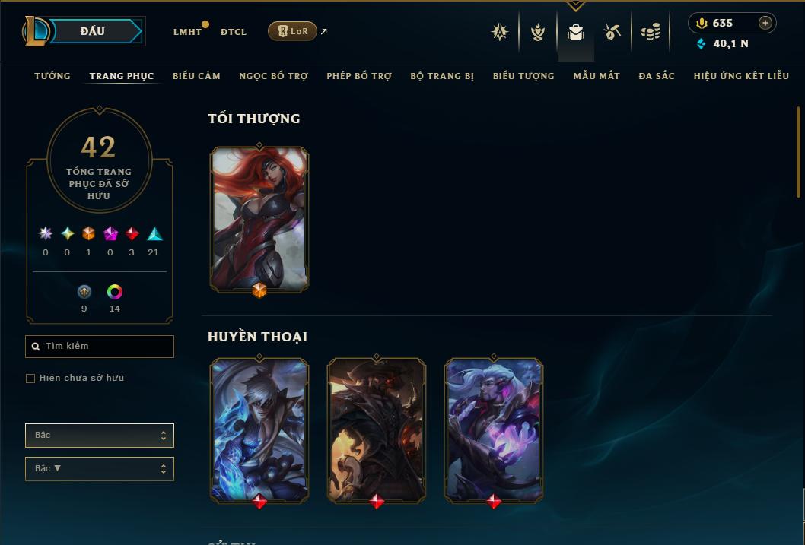The image size is (805, 545).
Task: Click the 'Tìm kiếm' search field
Action: coord(100,347)
